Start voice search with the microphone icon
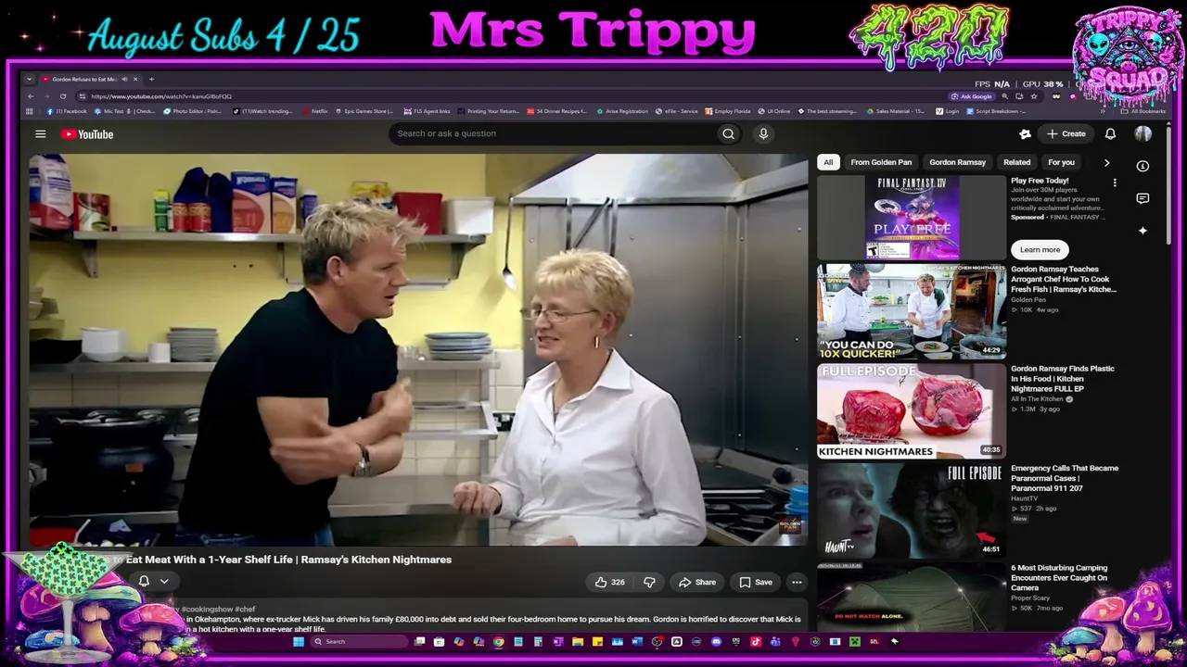 (x=763, y=133)
